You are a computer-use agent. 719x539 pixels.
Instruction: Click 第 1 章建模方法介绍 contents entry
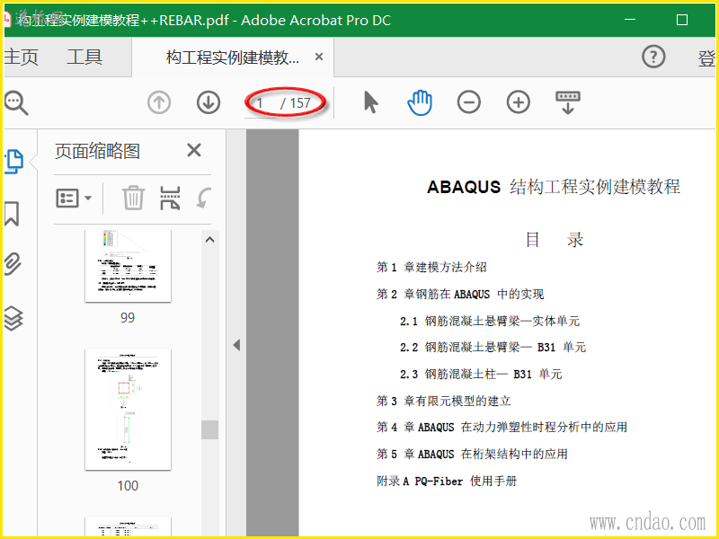431,267
